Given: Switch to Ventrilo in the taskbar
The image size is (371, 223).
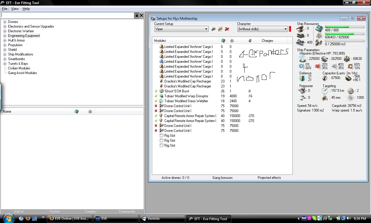Looking at the screenshot, I should (162, 219).
